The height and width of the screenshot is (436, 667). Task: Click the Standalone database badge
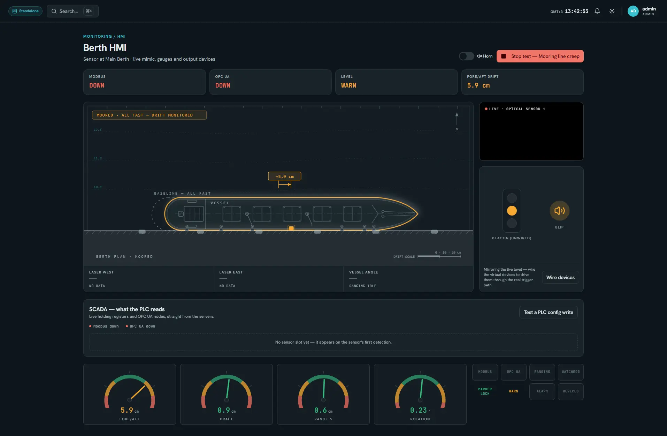click(25, 11)
